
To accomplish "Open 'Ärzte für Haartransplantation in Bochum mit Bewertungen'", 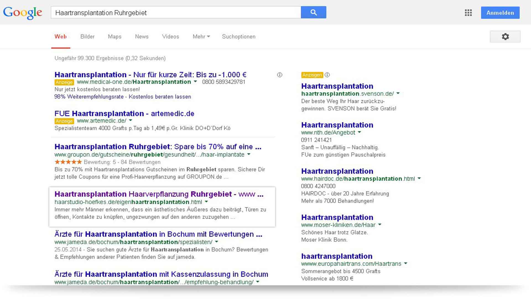I will point(158,234).
